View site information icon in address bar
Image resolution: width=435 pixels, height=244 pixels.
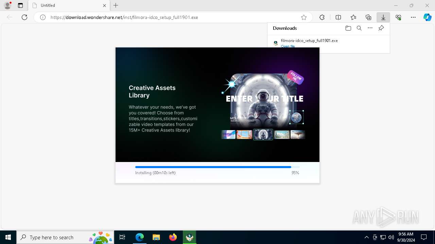pos(43,17)
